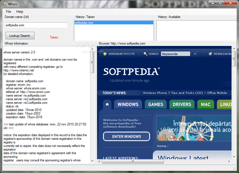Switch to the MAC tab
This screenshot has width=239, height=173.
(x=206, y=104)
